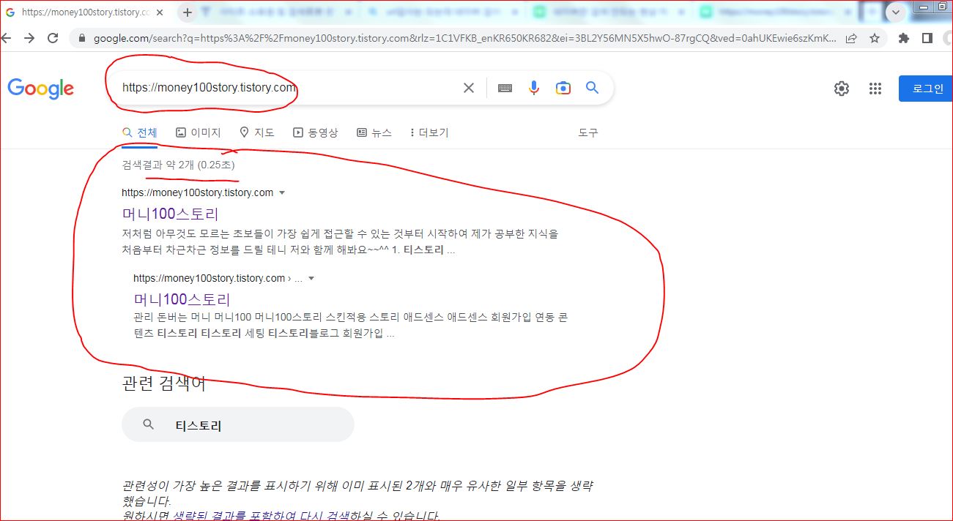
Task: Click the address bar URL
Action: click(x=464, y=38)
